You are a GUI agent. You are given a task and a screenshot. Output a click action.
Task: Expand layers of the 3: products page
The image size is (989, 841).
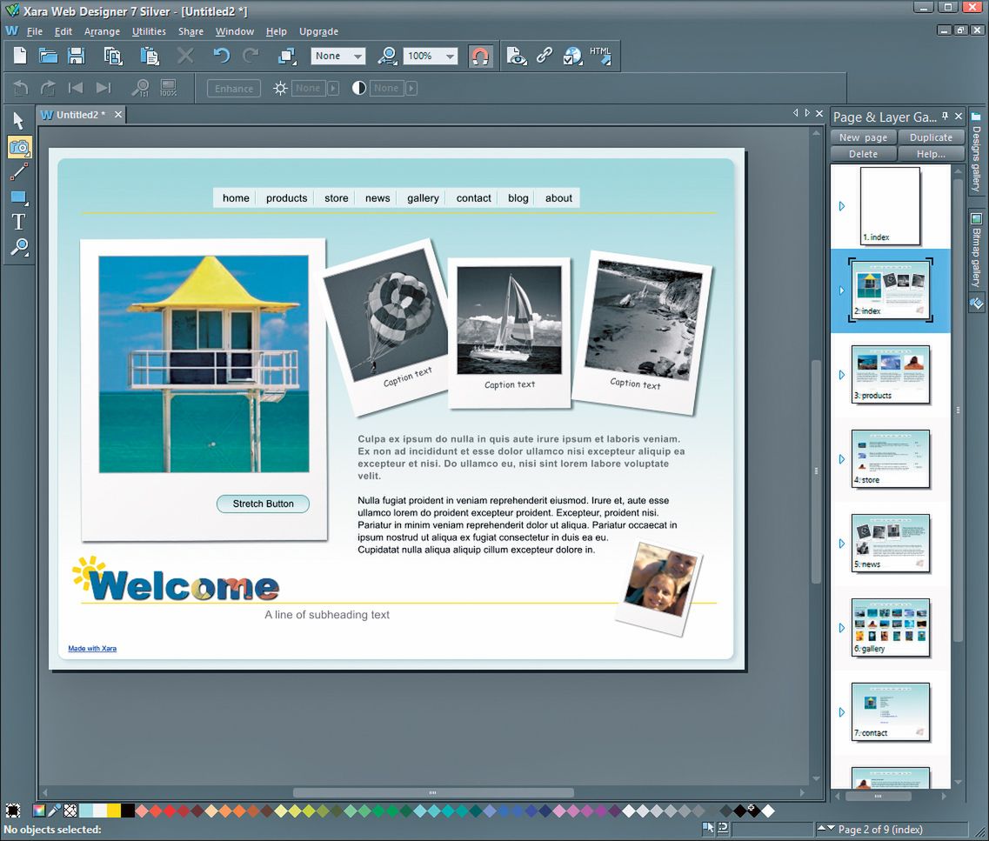coord(842,375)
